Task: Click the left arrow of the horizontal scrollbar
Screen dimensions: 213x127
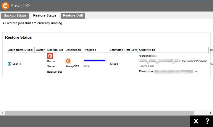Action: pyautogui.click(x=2, y=113)
